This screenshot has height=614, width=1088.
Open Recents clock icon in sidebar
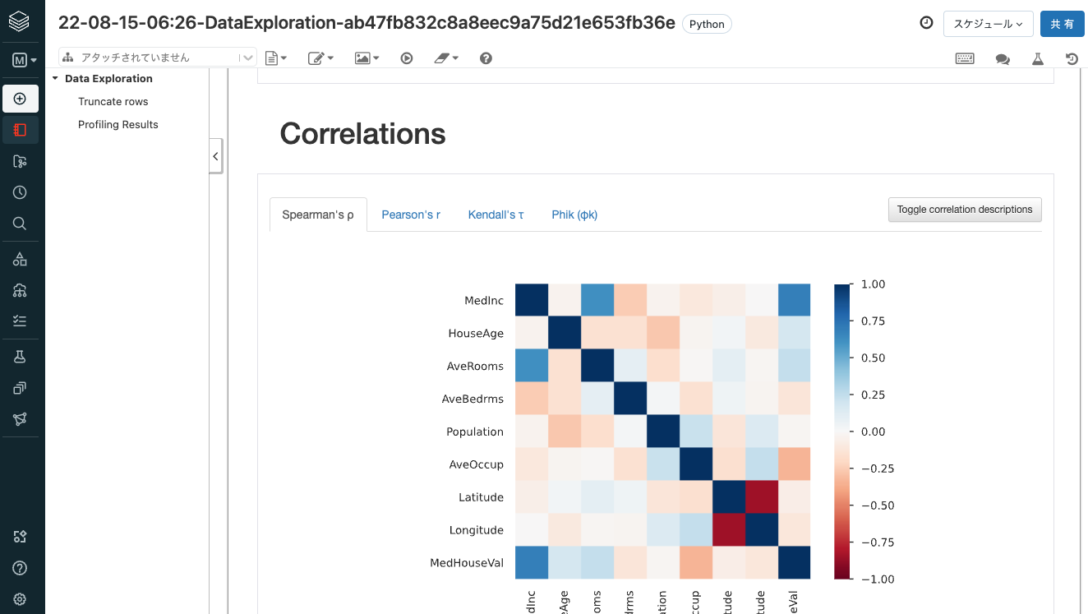pos(21,192)
